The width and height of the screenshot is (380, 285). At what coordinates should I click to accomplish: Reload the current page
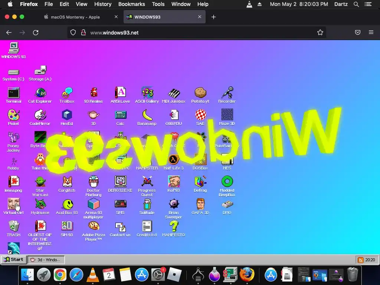[36, 33]
